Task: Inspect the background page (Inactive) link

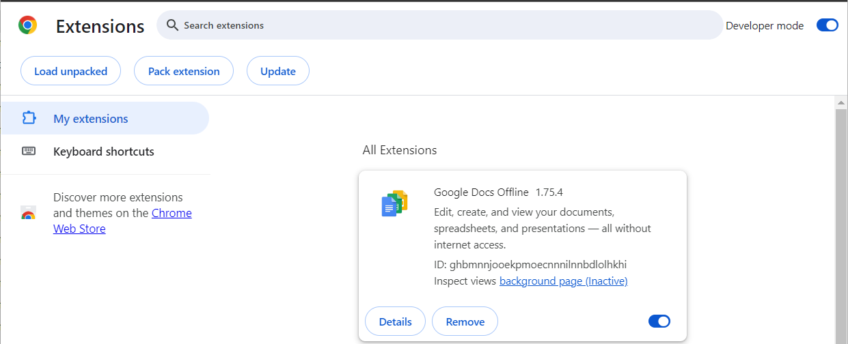Action: pyautogui.click(x=563, y=281)
